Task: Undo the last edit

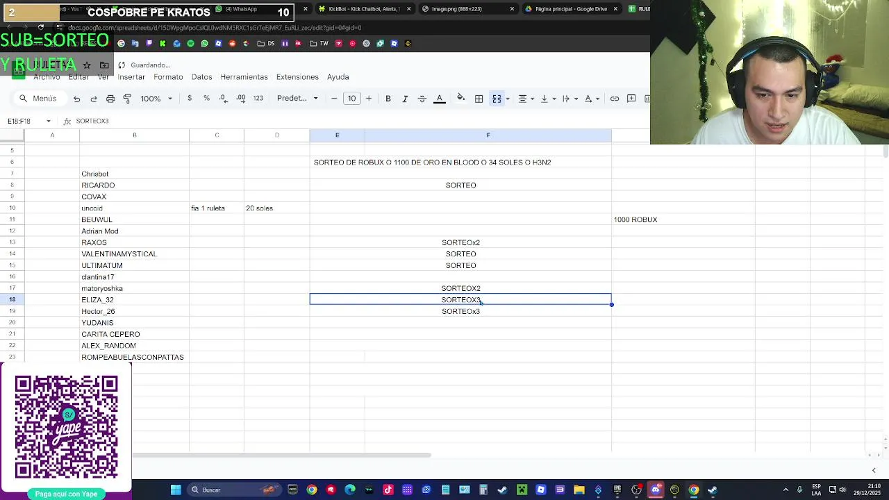Action: coord(76,99)
